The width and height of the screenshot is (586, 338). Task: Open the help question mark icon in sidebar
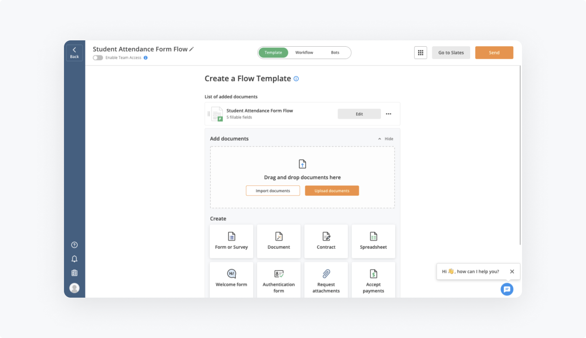tap(75, 245)
